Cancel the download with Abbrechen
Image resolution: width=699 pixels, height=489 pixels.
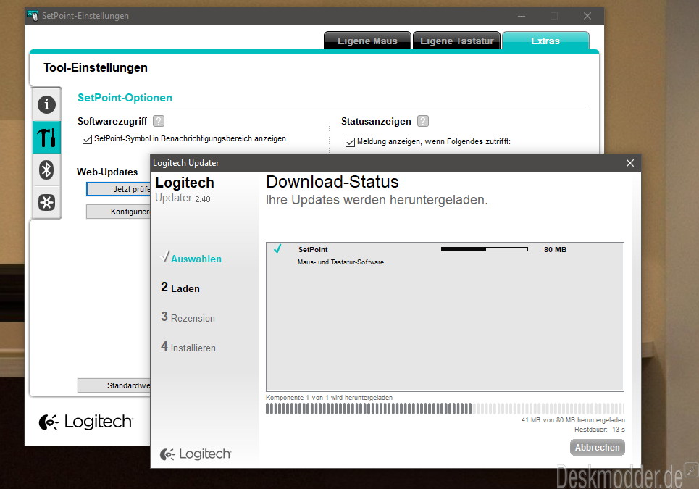pyautogui.click(x=598, y=448)
